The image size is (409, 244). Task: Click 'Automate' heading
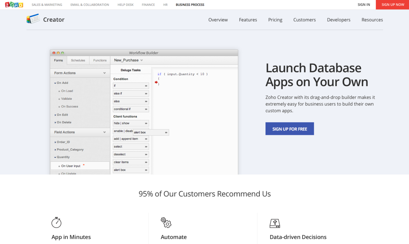(174, 237)
